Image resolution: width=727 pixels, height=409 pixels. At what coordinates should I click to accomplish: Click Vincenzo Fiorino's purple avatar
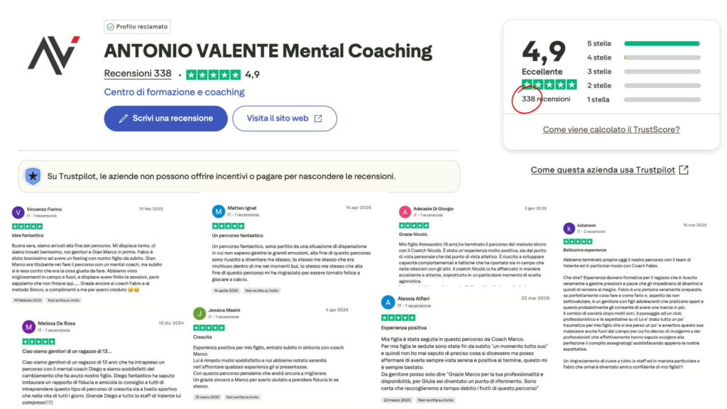tap(18, 212)
